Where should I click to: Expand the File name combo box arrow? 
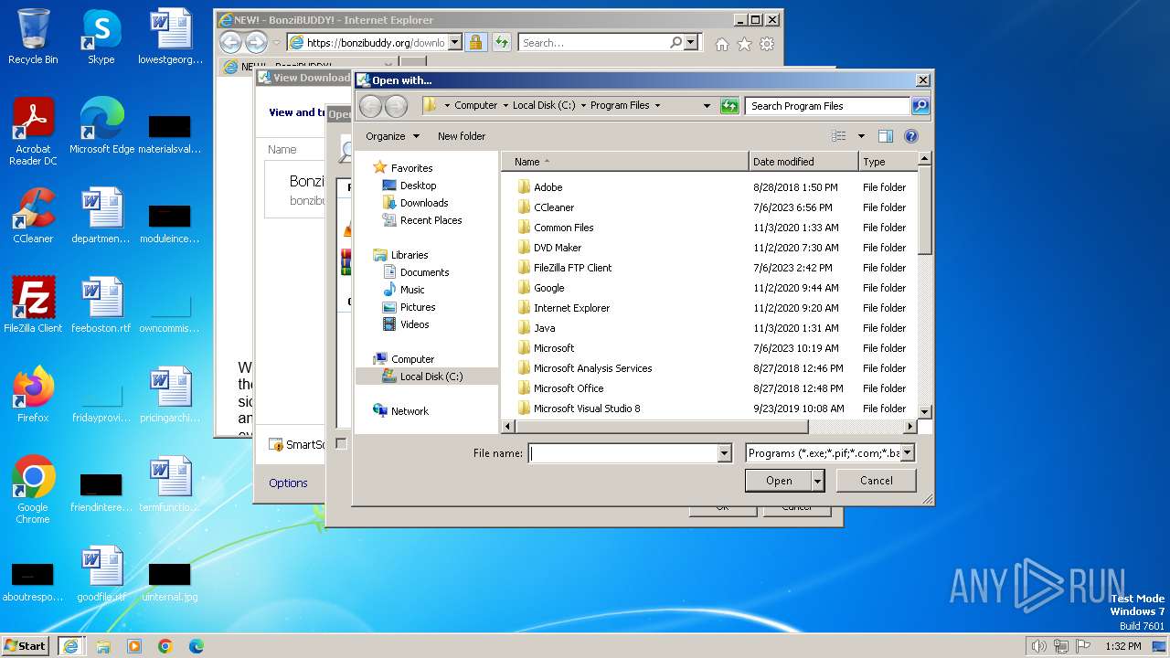[x=725, y=453]
